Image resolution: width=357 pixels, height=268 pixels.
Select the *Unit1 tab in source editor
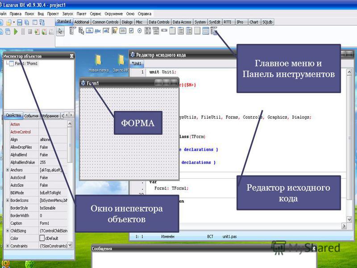tap(137, 63)
